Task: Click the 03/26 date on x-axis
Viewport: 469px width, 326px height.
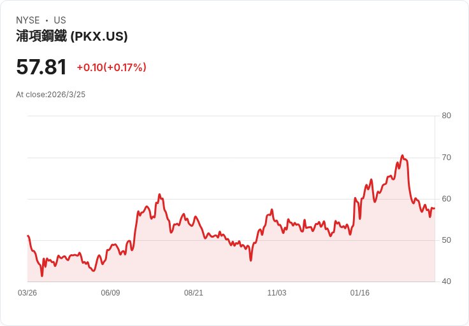Action: coord(27,293)
